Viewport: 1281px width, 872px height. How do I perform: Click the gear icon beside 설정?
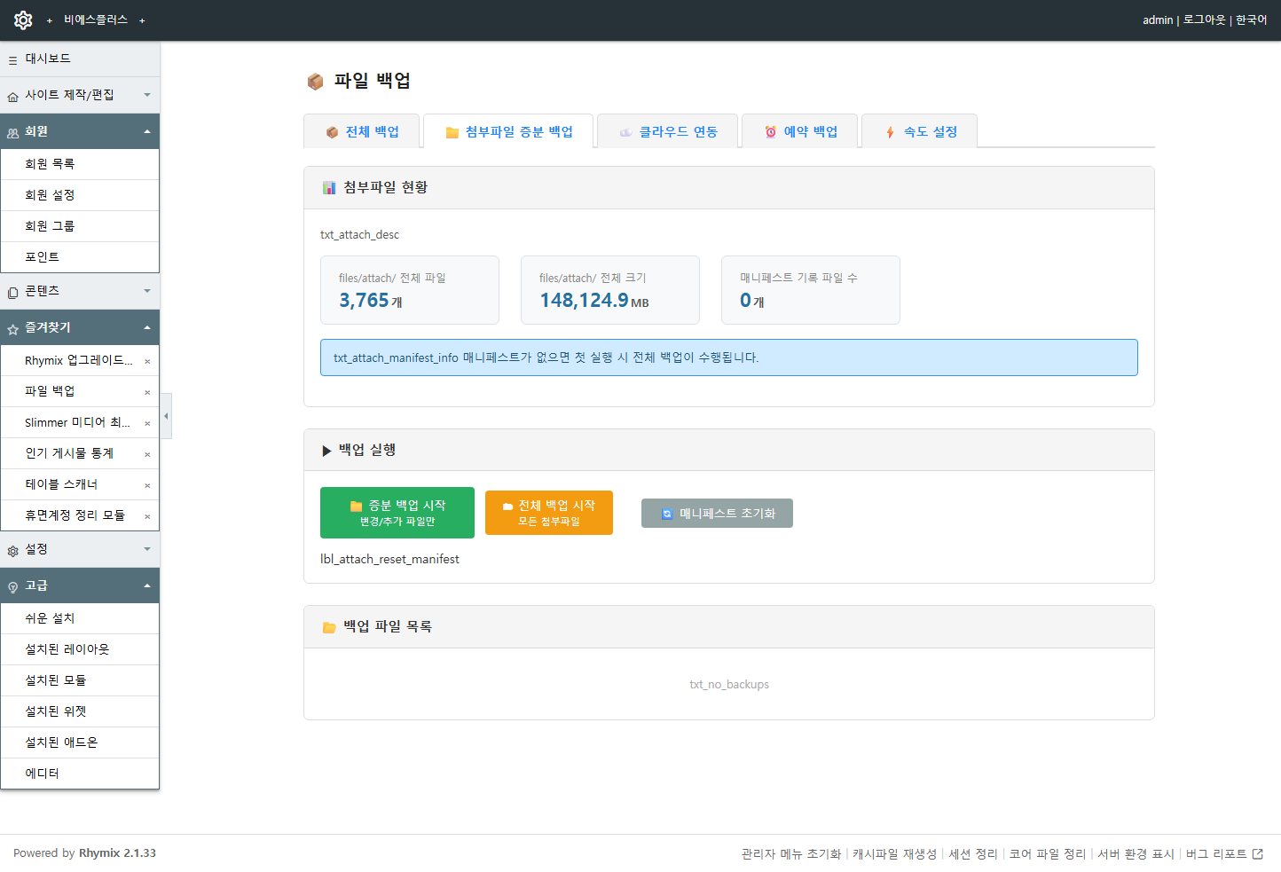click(12, 551)
